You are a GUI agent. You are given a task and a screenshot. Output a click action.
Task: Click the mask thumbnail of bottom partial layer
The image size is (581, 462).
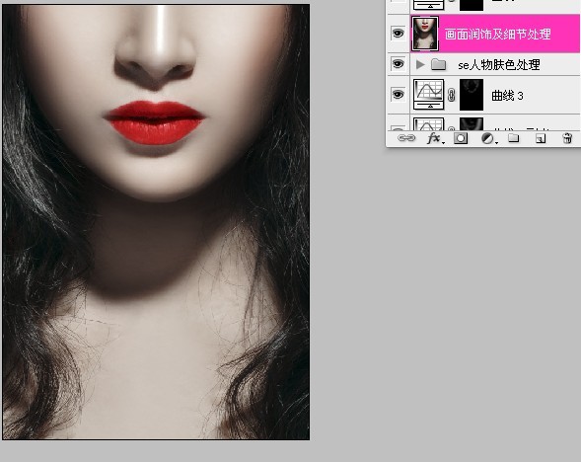[x=472, y=123]
